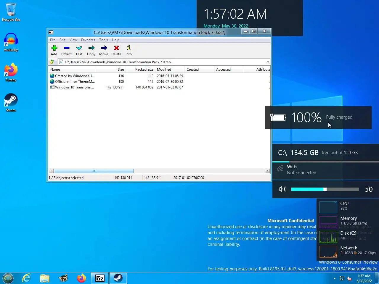Switch to the Steam taskbar button
The width and height of the screenshot is (379, 284).
click(118, 278)
